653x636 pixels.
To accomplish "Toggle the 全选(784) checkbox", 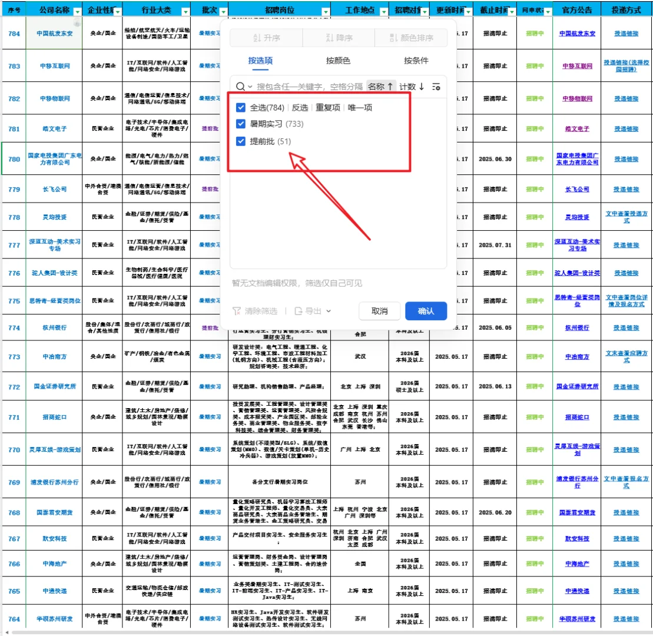I will point(240,107).
